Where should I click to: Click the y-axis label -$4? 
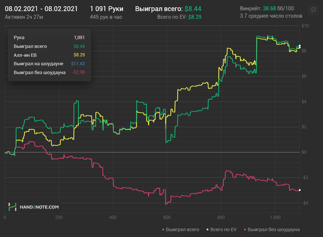305,203
